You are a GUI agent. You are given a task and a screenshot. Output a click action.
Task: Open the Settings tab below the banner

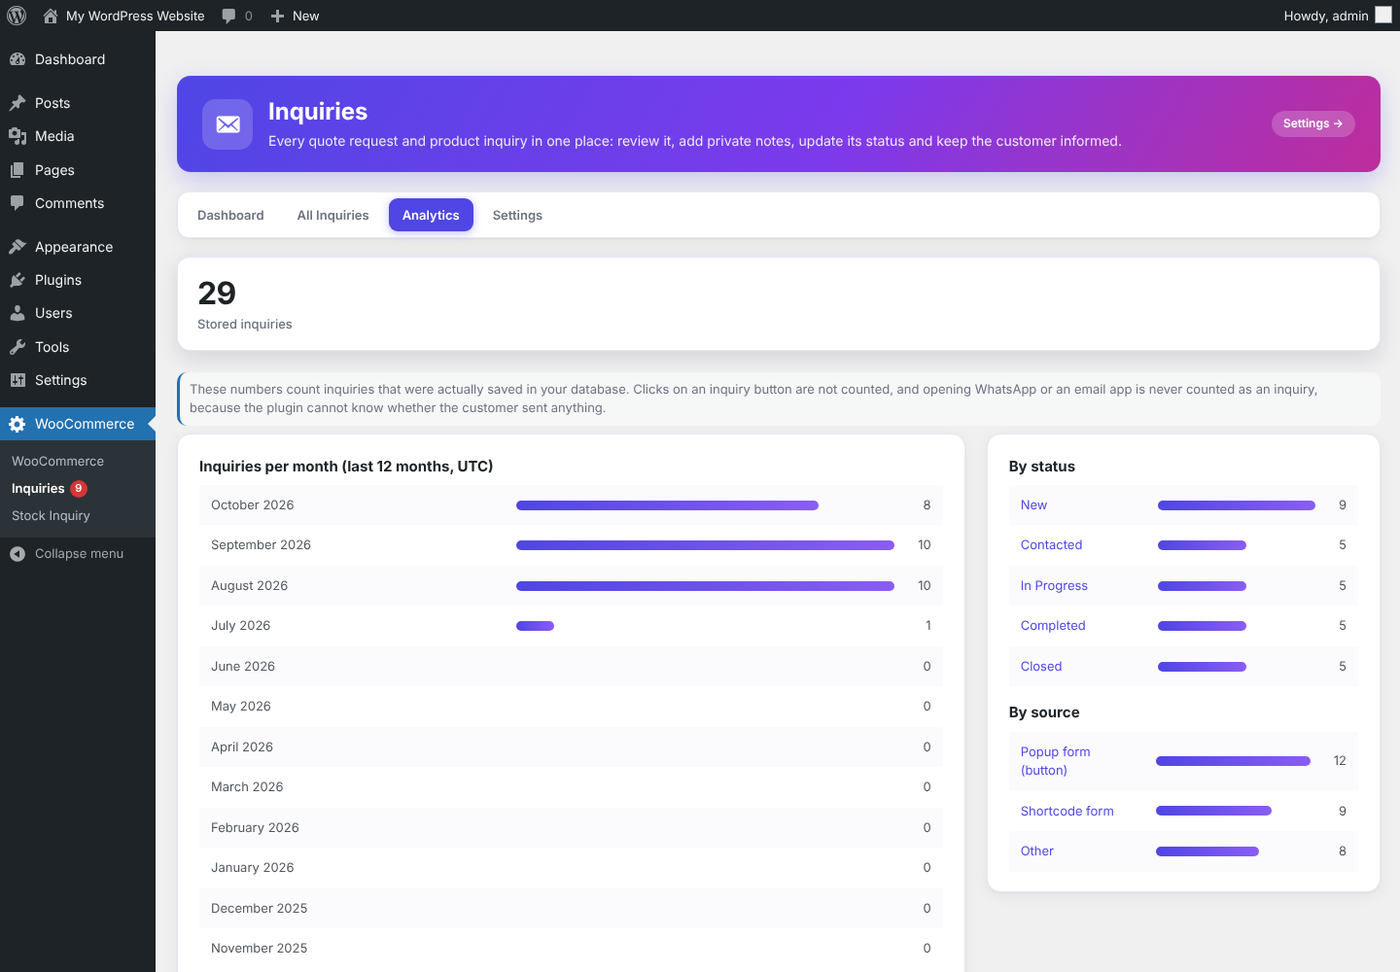(x=517, y=215)
